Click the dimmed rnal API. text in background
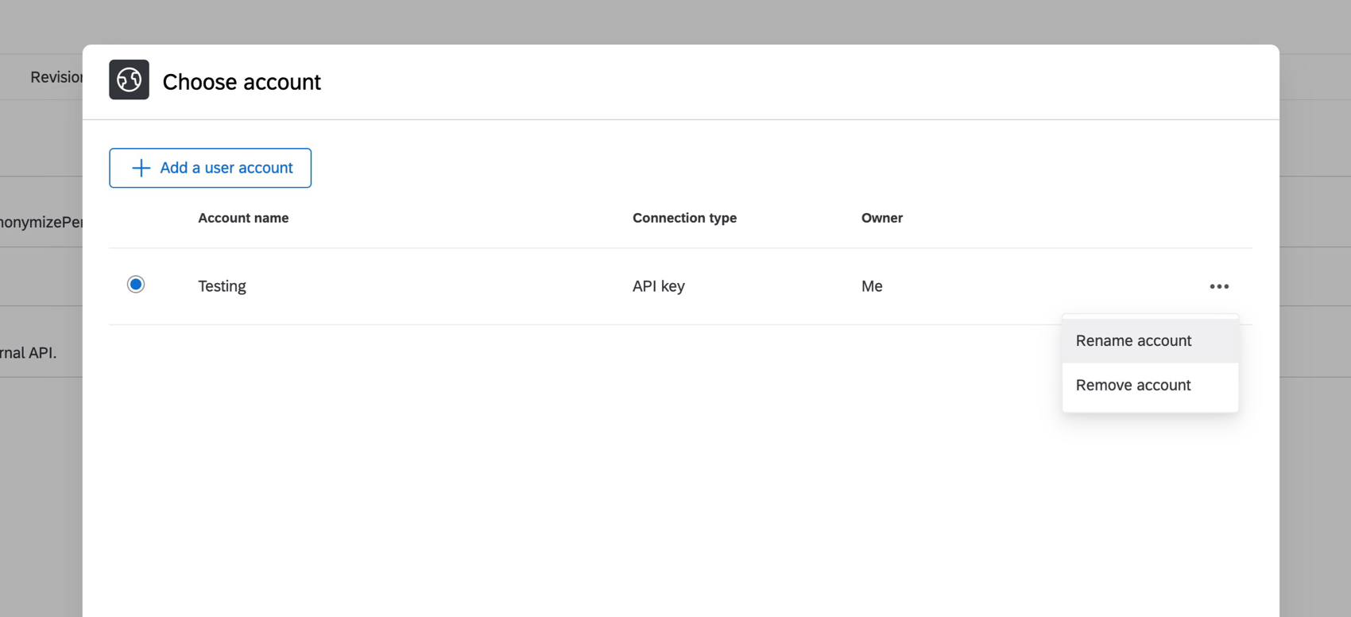This screenshot has height=617, width=1351. tap(29, 352)
